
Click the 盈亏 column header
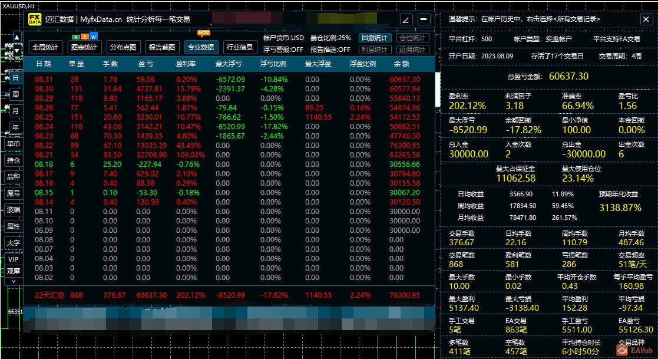[146, 64]
